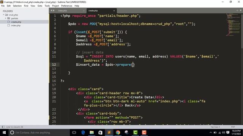The height and width of the screenshot is (136, 243).
Task: Click '$insert_data' variable on line 12
Action: [88, 65]
